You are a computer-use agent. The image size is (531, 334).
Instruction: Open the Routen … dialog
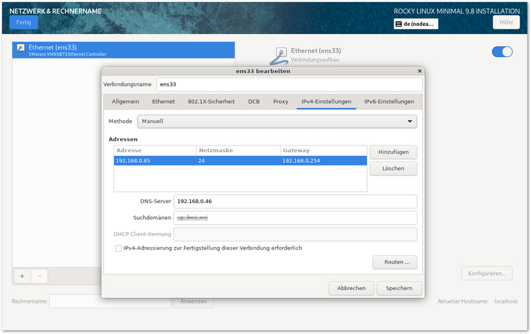(395, 262)
